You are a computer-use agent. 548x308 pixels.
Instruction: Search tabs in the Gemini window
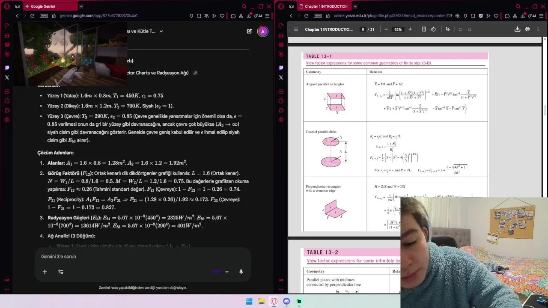tap(244, 6)
